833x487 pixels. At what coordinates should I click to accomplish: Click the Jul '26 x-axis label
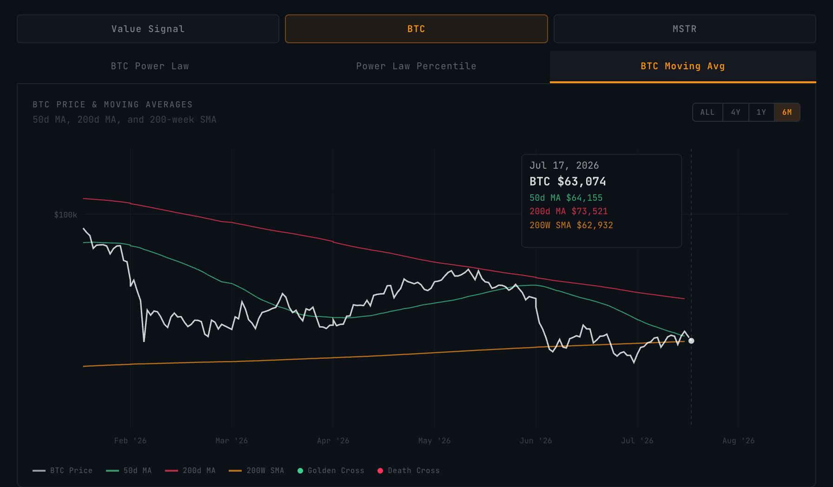point(637,441)
